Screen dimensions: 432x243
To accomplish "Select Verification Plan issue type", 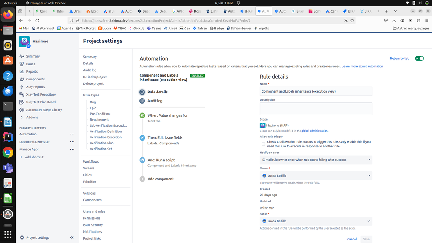I will click(x=102, y=143).
